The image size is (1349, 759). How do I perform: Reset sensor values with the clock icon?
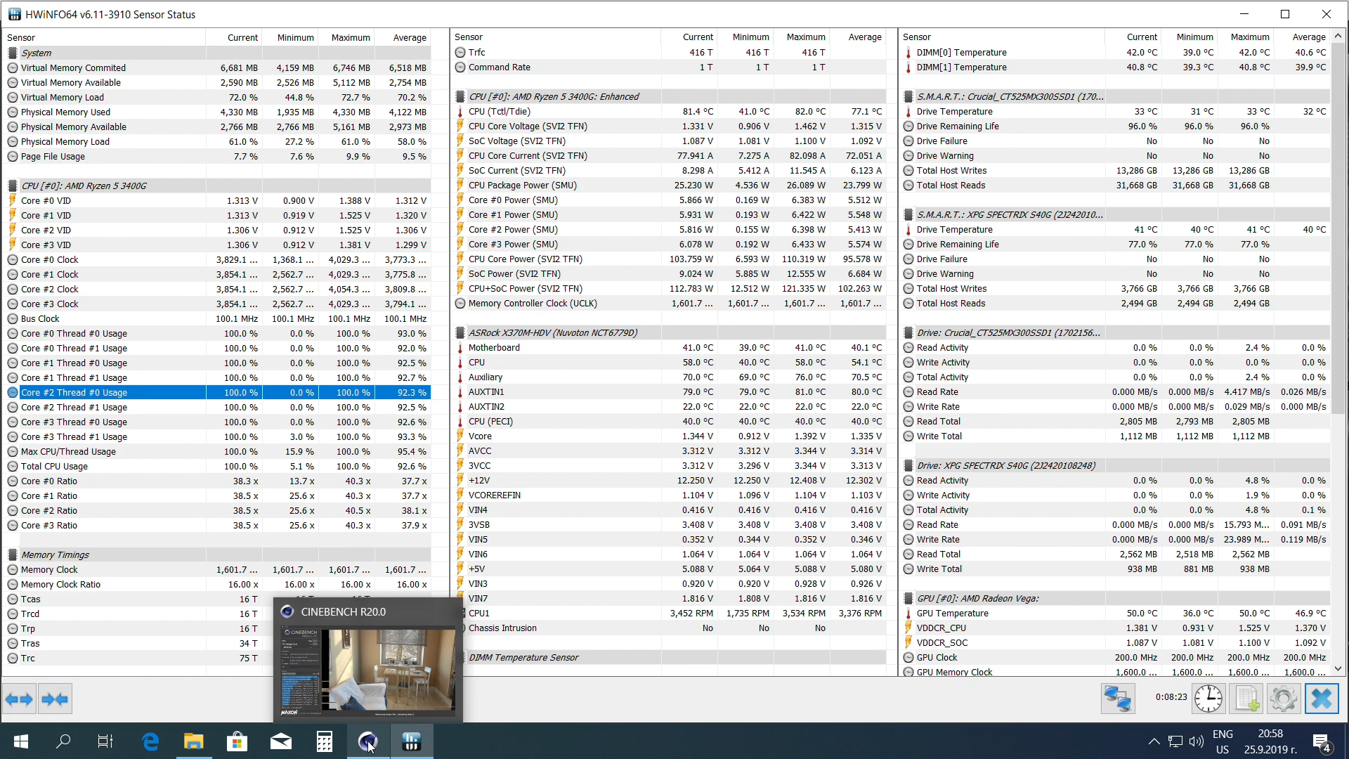[1208, 699]
